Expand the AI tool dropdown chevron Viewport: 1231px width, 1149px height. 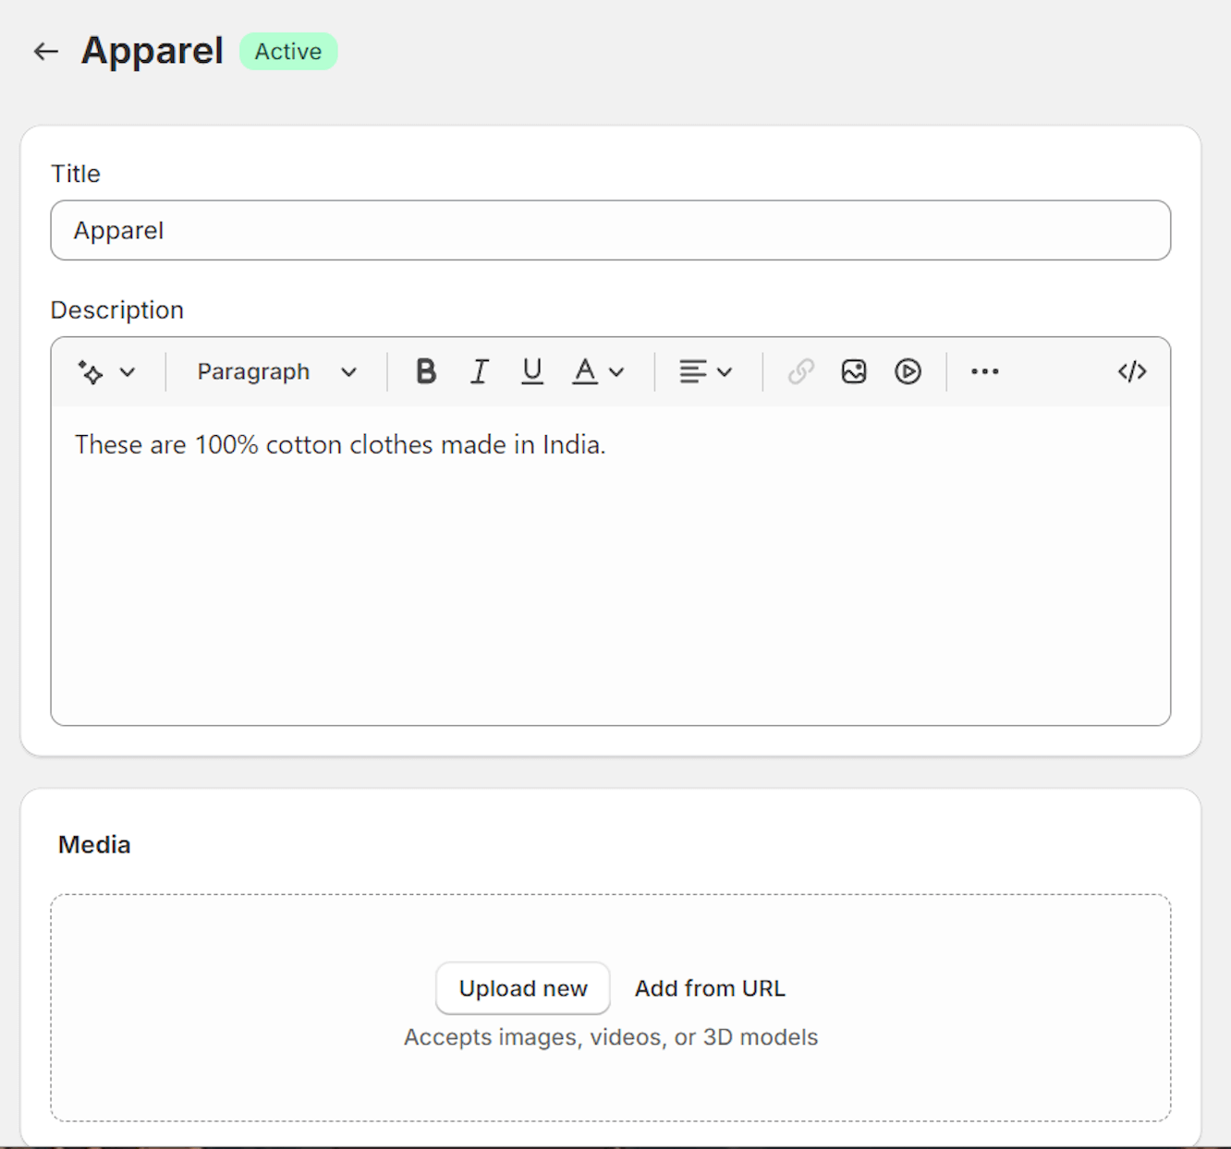[x=128, y=372]
